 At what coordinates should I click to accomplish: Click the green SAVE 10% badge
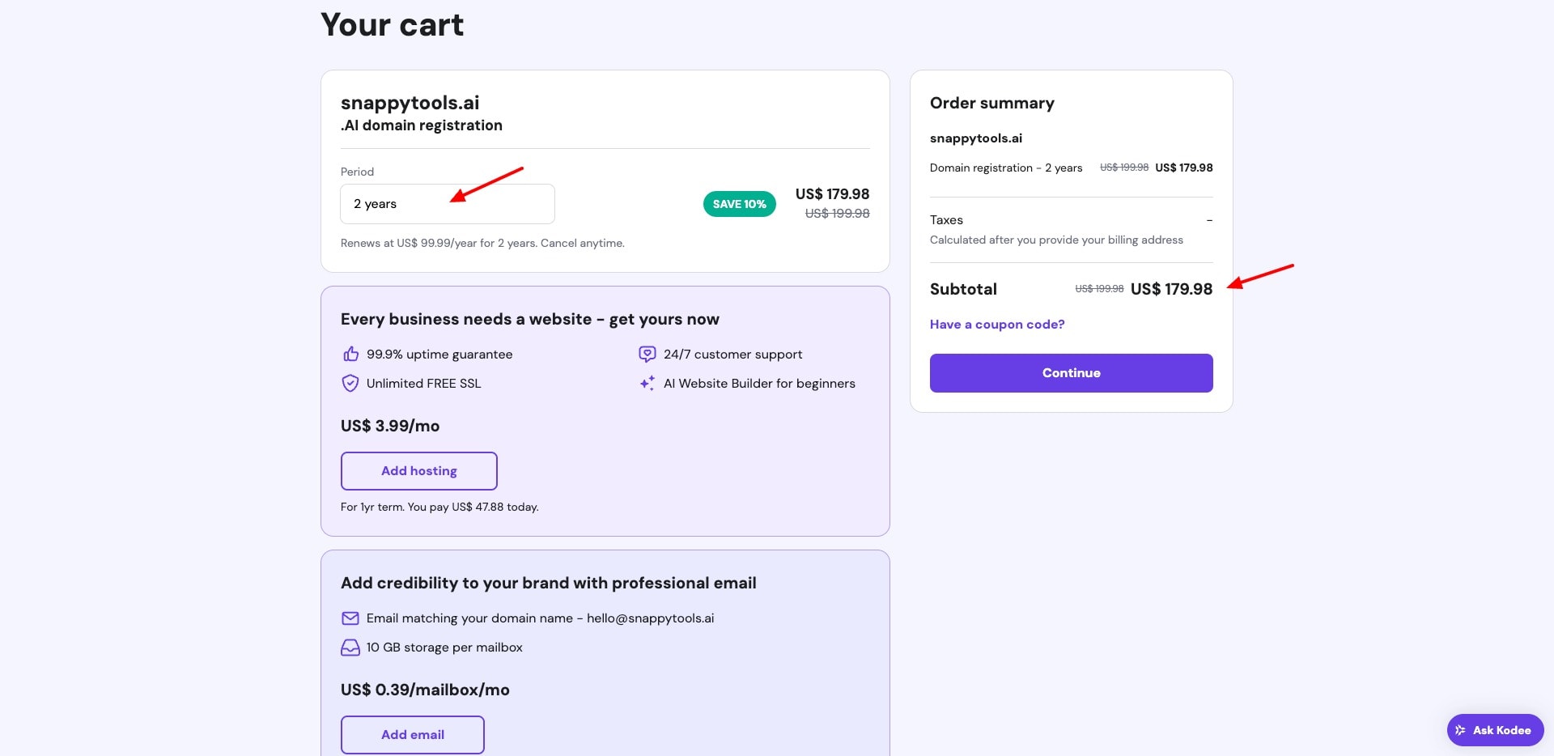(x=739, y=204)
